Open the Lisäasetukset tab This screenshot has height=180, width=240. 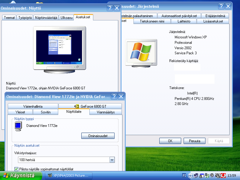click(213, 21)
